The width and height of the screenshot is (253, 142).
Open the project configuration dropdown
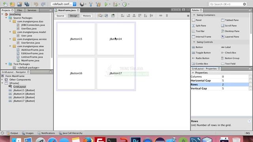click(x=64, y=4)
